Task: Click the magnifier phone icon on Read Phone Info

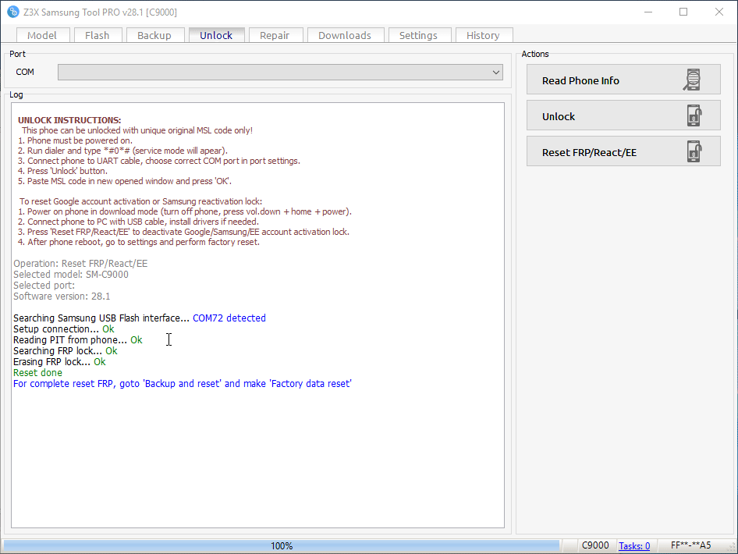Action: pyautogui.click(x=692, y=80)
